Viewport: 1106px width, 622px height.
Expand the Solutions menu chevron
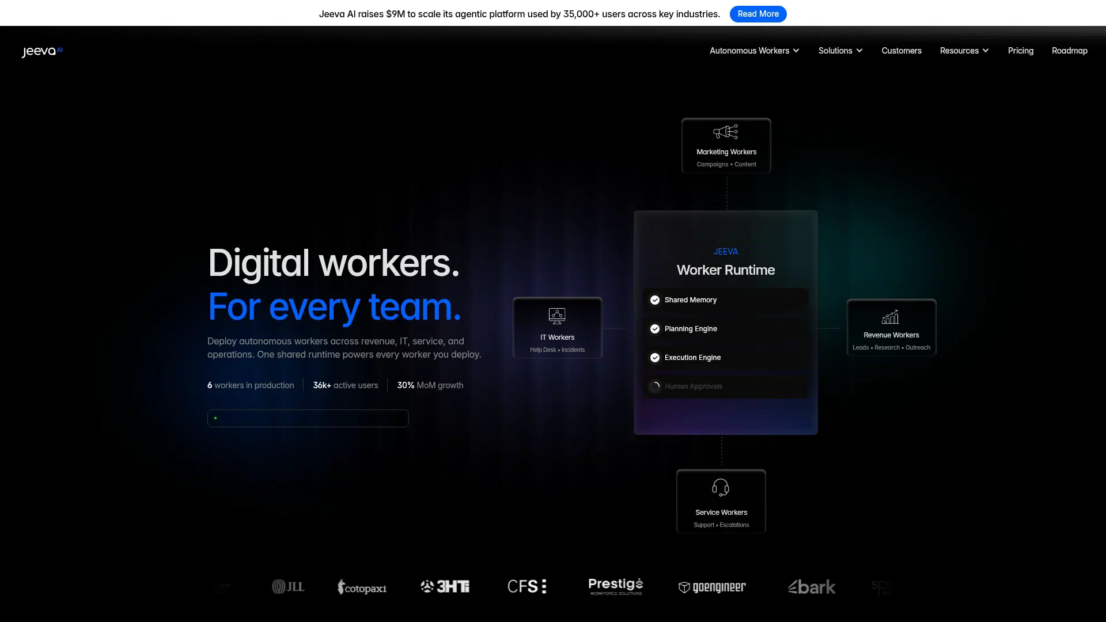click(859, 51)
